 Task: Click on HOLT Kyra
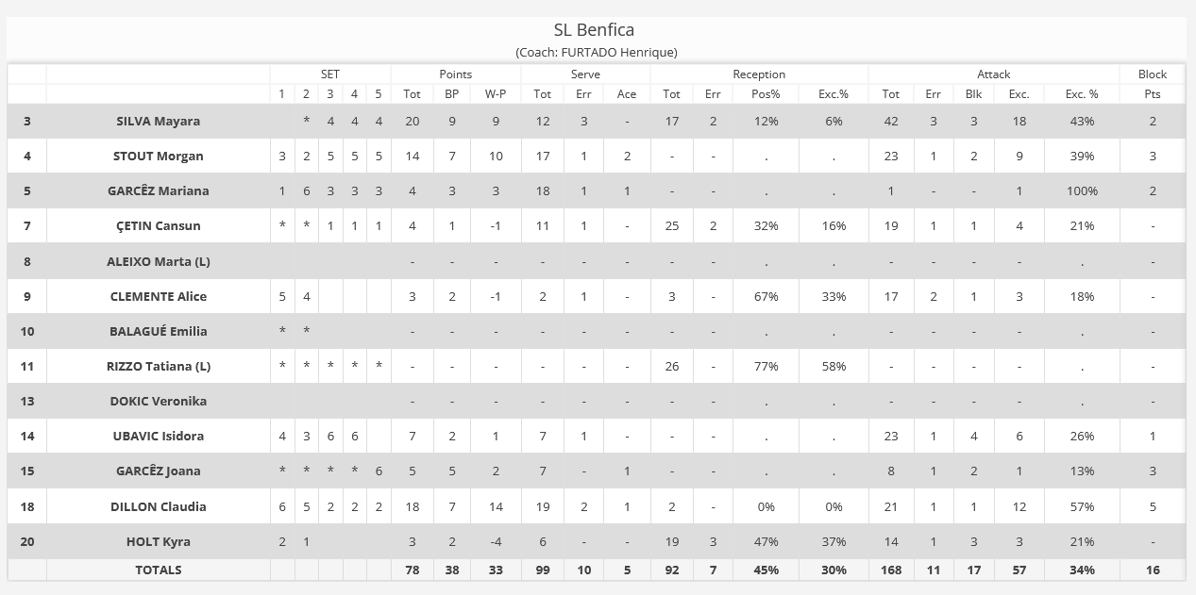point(158,541)
